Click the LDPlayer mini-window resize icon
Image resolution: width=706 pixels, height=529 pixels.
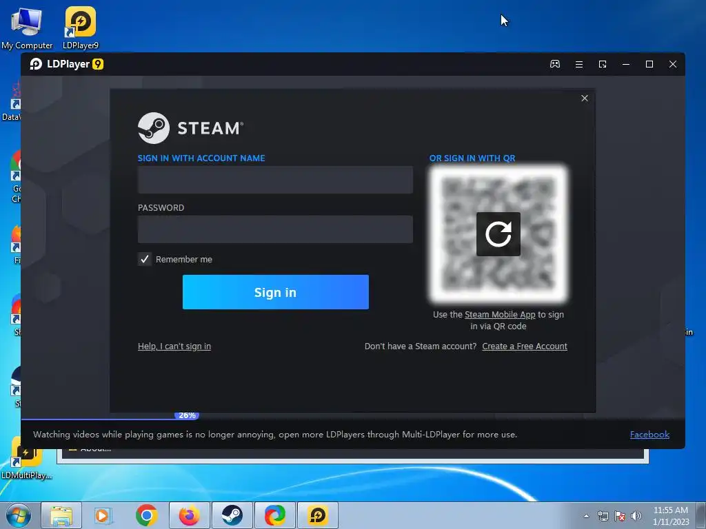pyautogui.click(x=603, y=64)
